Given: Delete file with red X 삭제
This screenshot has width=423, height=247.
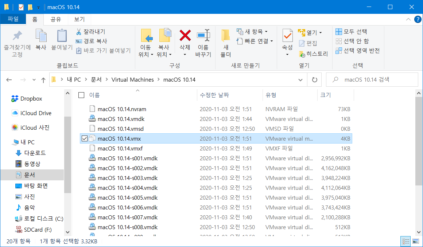Looking at the screenshot, I should (x=185, y=43).
